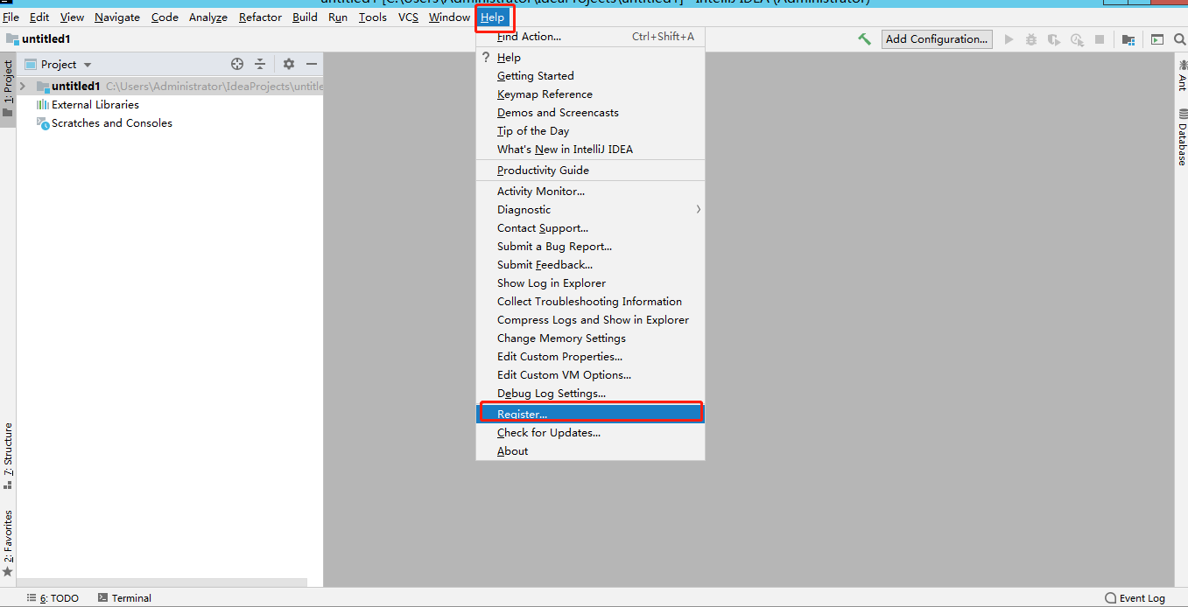Select Tip of the Day
The width and height of the screenshot is (1188, 607).
tap(590, 131)
